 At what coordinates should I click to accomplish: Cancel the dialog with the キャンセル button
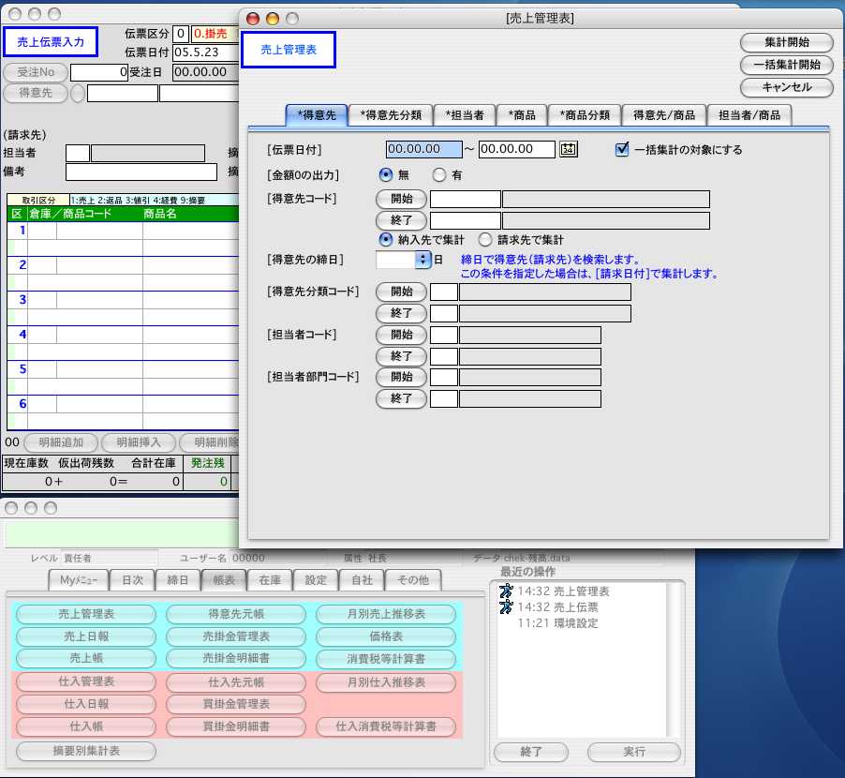click(x=786, y=87)
